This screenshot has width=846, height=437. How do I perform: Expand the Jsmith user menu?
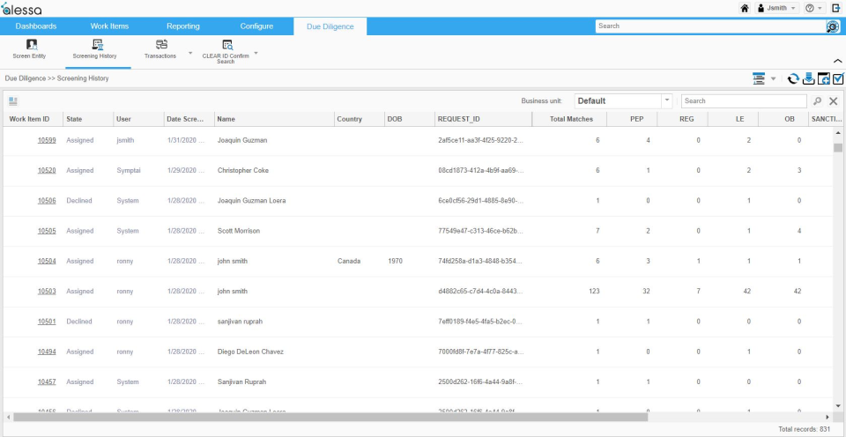pos(777,8)
